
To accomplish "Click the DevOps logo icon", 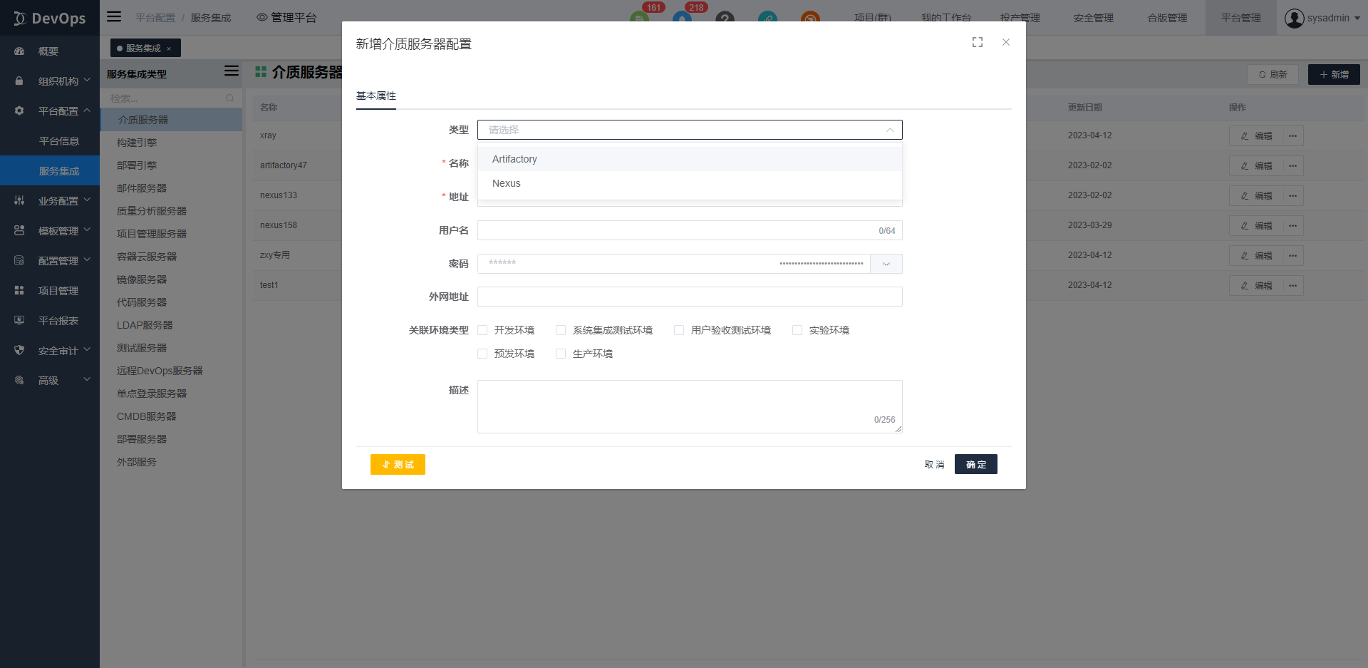I will point(19,19).
